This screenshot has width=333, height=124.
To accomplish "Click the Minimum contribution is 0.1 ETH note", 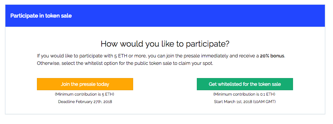I will (245, 94).
